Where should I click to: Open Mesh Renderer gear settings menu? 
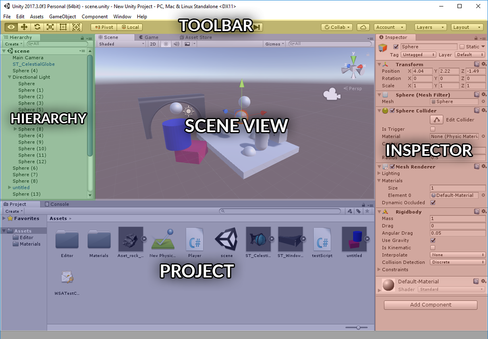click(484, 166)
